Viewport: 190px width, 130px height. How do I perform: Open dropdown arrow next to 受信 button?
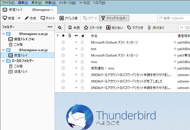tap(19, 18)
